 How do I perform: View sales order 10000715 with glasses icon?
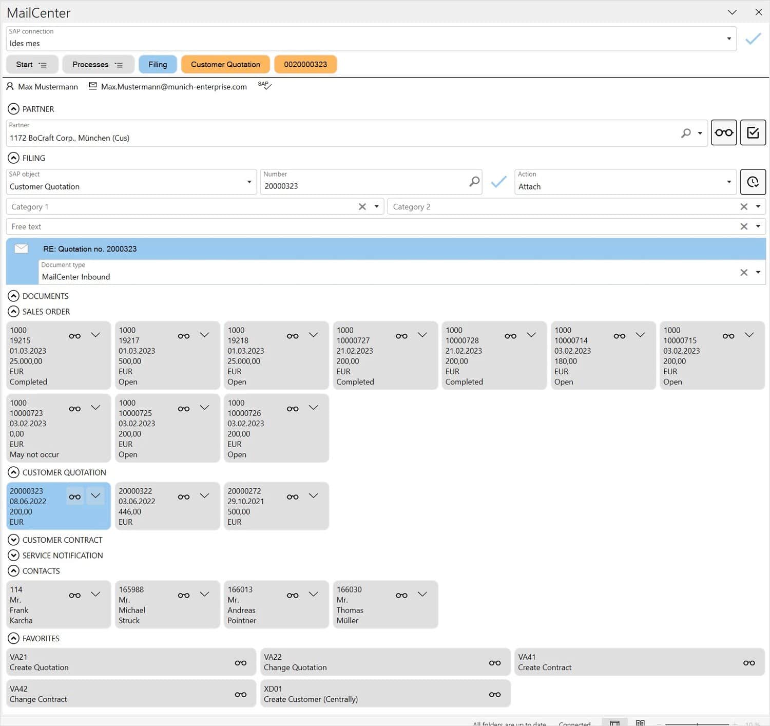click(x=728, y=336)
